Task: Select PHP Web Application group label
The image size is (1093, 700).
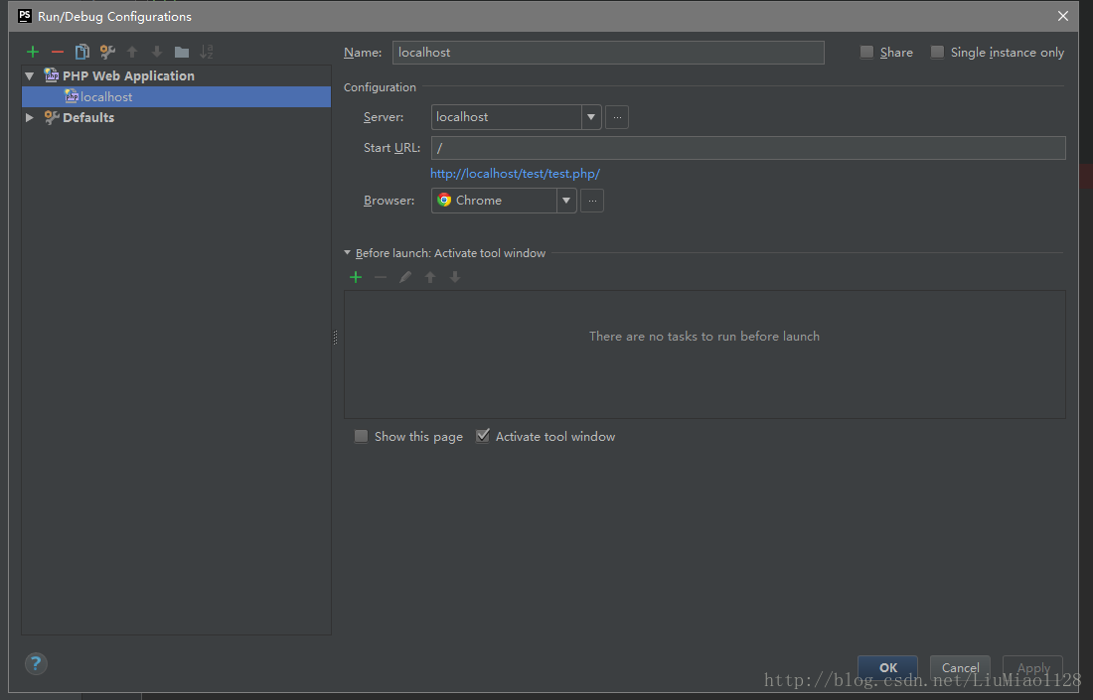Action: click(128, 75)
